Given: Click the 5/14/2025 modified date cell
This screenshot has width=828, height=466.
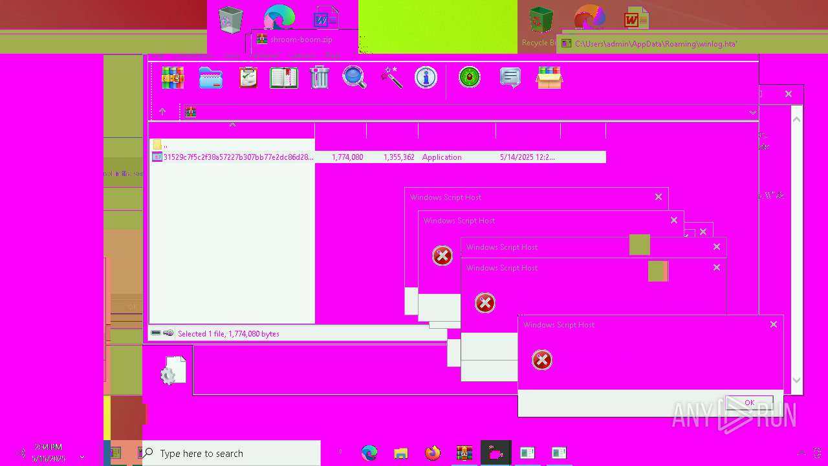Looking at the screenshot, I should click(x=527, y=157).
